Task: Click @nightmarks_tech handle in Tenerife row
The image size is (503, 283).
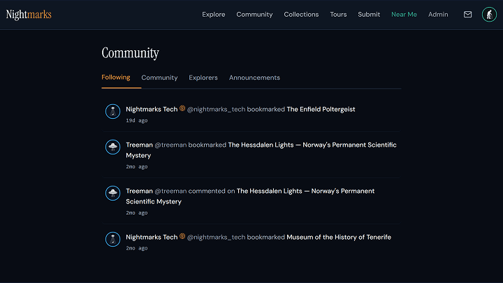Action: coord(216,237)
